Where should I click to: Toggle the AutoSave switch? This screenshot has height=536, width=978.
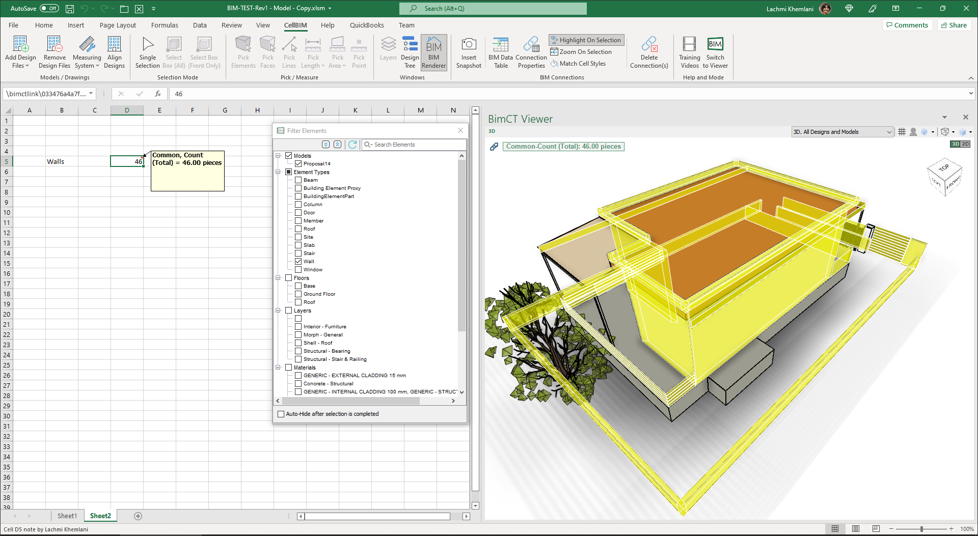tap(49, 9)
